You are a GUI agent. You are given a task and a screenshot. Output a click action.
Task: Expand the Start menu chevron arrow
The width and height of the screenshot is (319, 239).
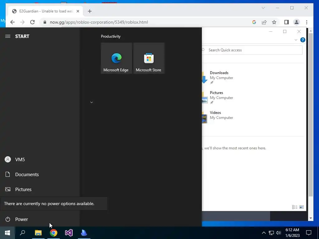[92, 102]
